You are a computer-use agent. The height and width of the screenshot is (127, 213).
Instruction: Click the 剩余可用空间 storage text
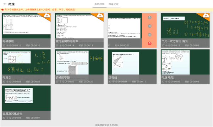pos(106,125)
